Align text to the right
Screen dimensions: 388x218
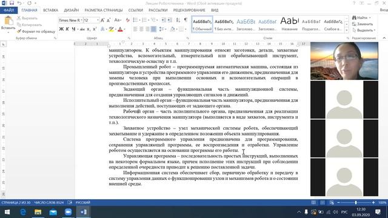[147, 29]
